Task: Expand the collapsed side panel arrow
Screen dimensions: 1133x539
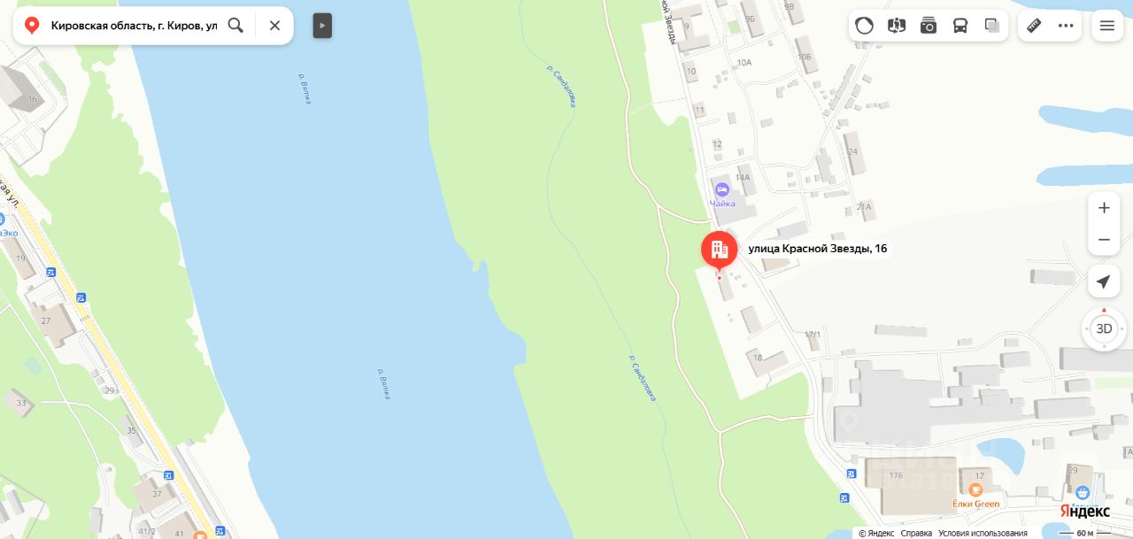Action: (322, 26)
